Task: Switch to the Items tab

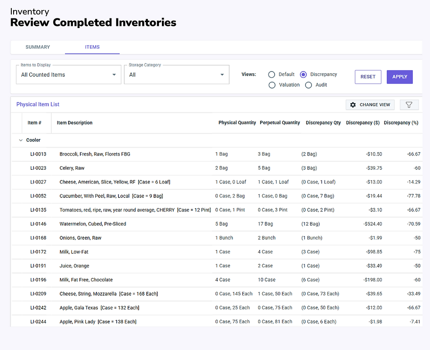Action: point(92,47)
